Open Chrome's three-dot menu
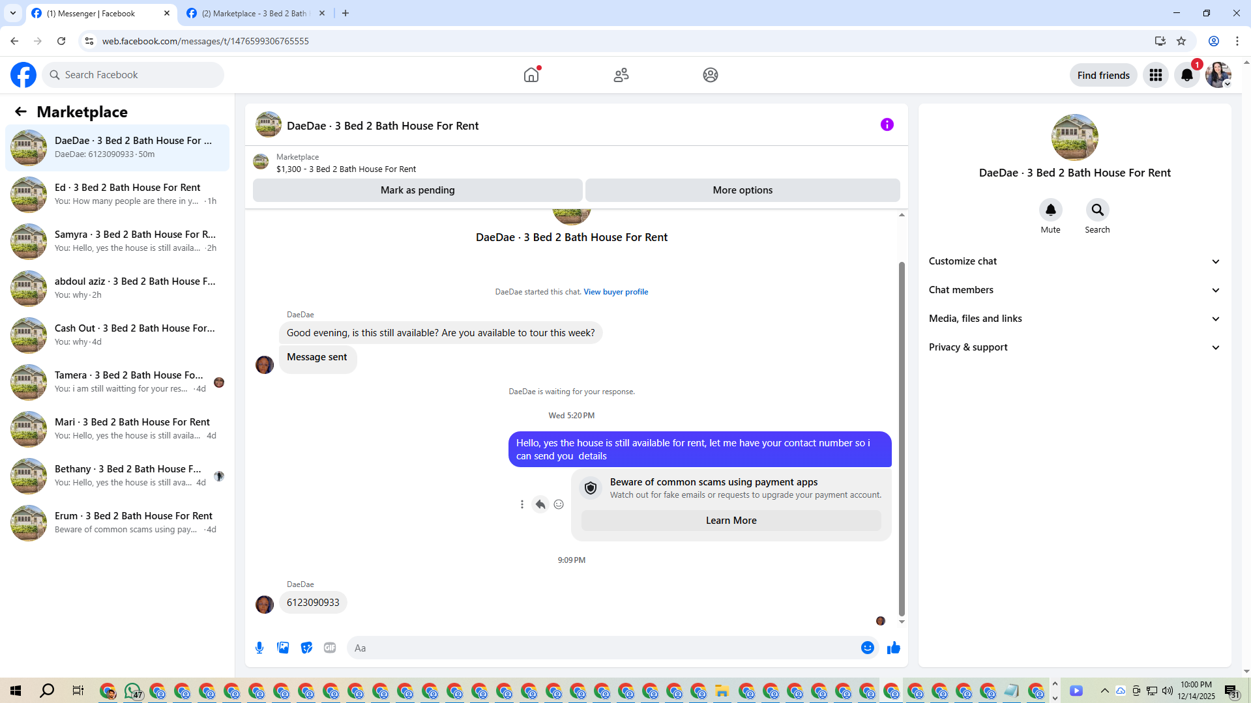Screen dimensions: 1251x703 pos(1237,41)
